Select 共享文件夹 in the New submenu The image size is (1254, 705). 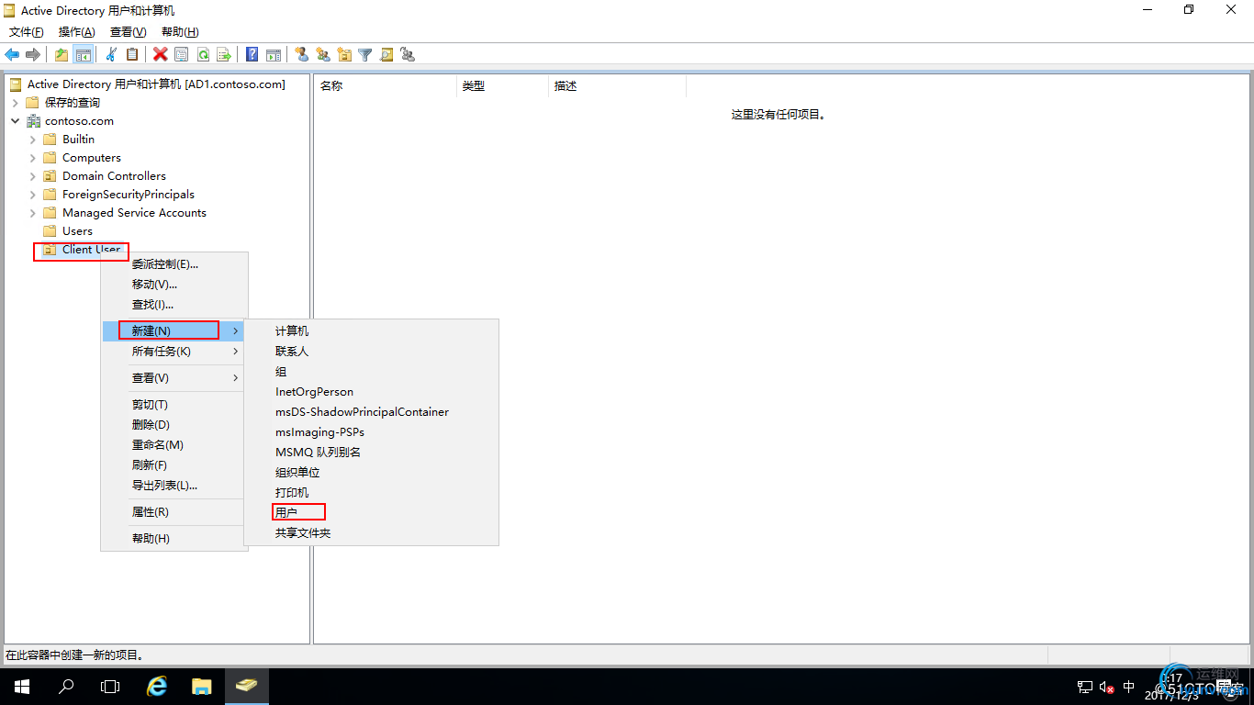click(371, 533)
